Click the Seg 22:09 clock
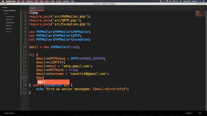Image resolution: width=207 pixels, height=116 pixels. point(187,1)
